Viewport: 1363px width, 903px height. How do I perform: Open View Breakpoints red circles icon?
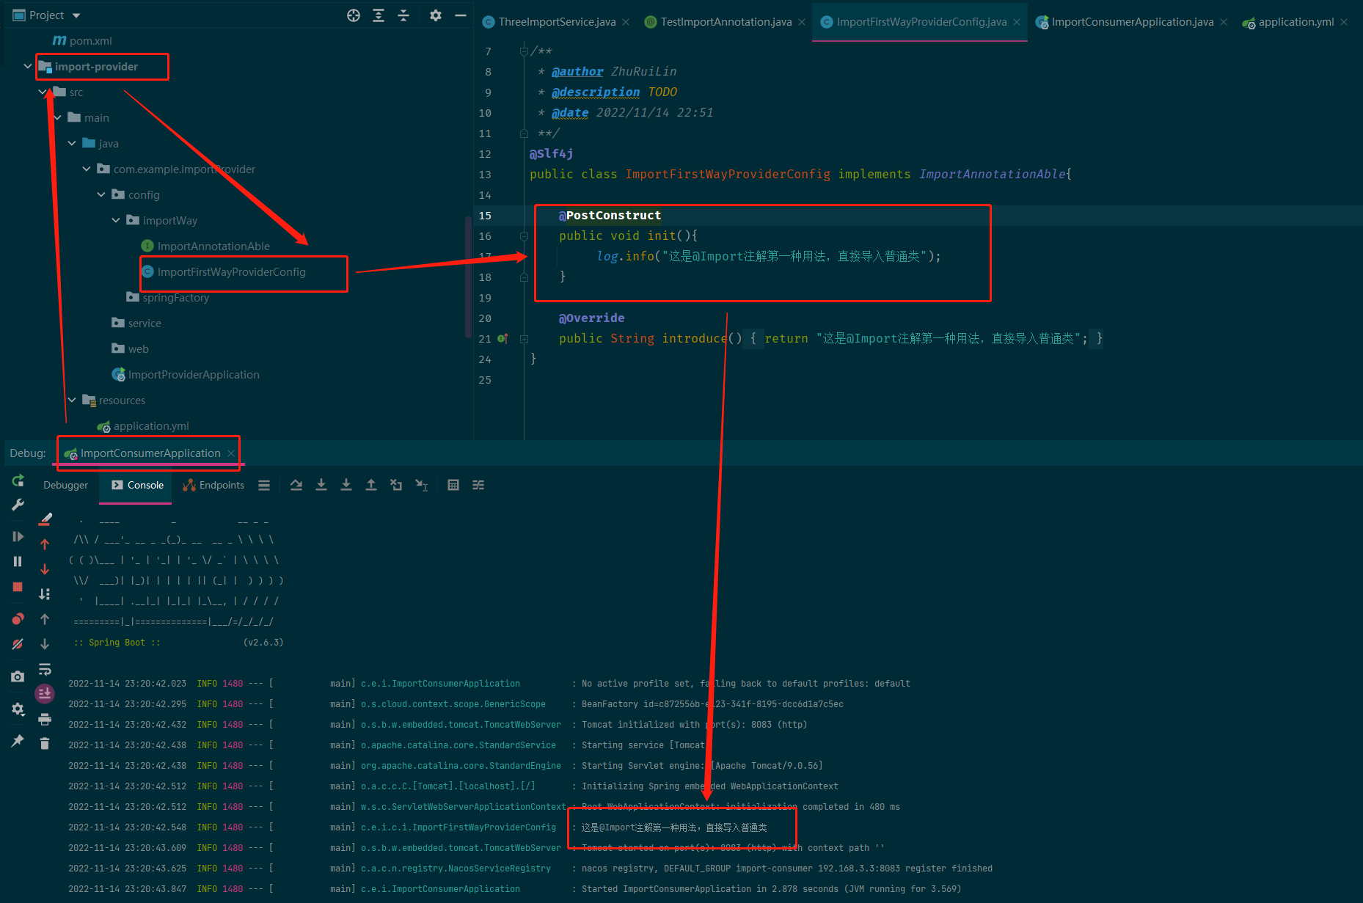click(x=18, y=618)
